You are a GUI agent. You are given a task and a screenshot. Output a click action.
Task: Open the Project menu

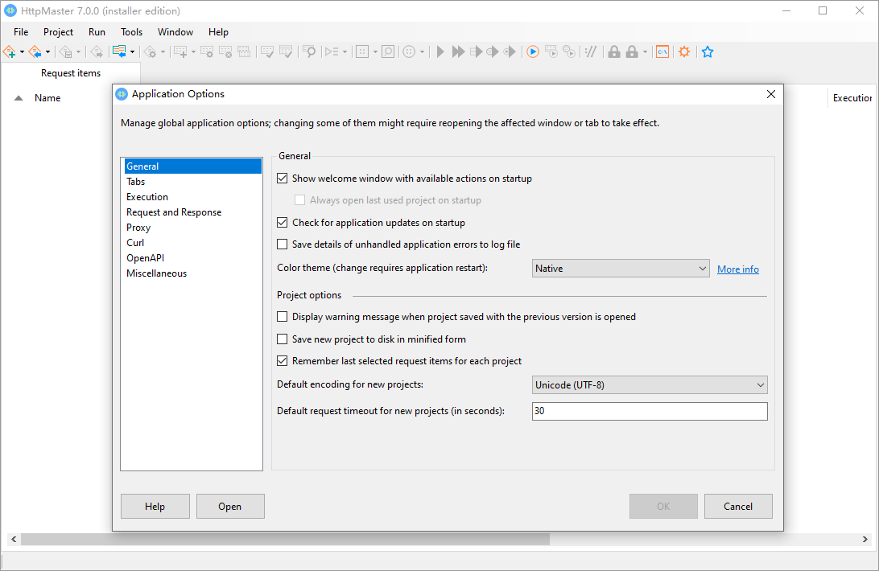58,32
